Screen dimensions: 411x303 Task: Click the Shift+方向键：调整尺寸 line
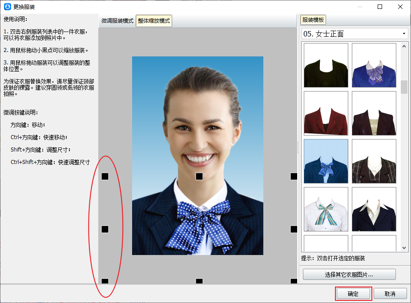[x=40, y=150]
